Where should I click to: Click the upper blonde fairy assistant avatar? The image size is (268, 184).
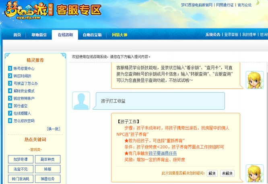255,80
